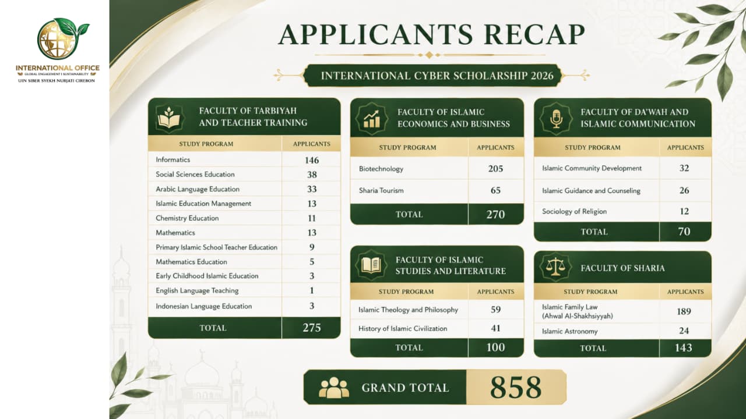Screen dimensions: 746x419
Task: Click the History of Islamic Civilization value 41
Action: [x=496, y=328]
